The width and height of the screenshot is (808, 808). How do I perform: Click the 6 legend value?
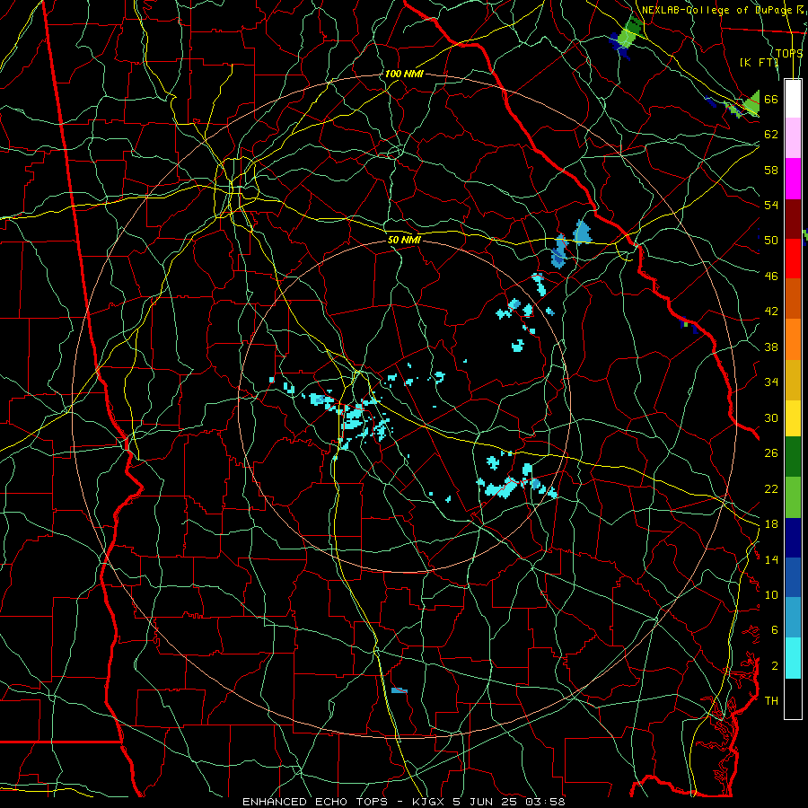(775, 630)
